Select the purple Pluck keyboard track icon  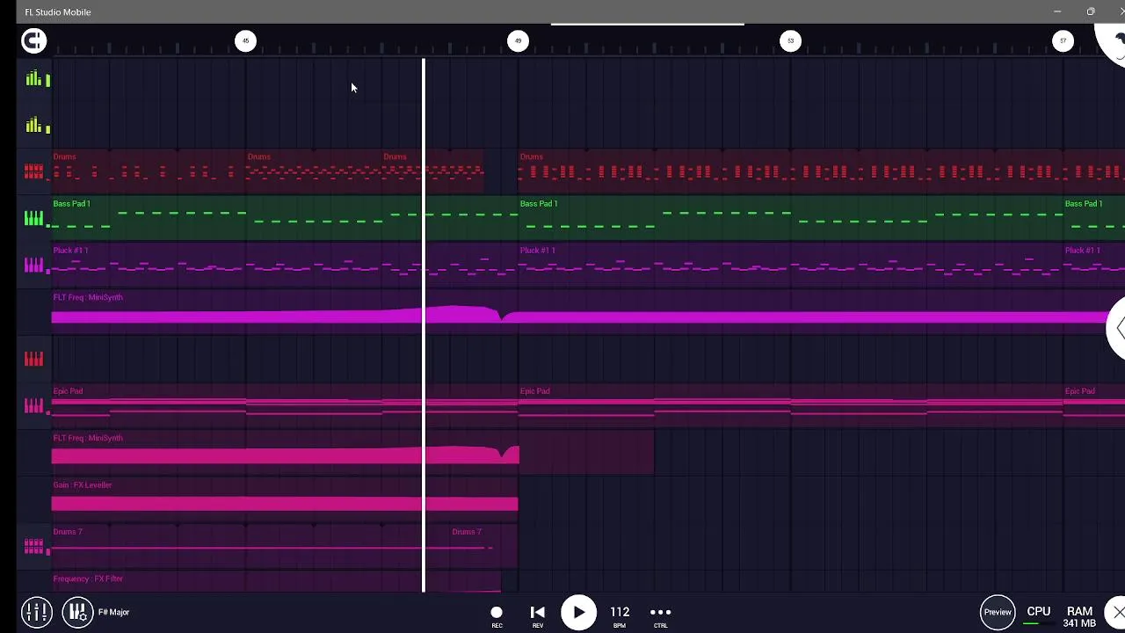pyautogui.click(x=33, y=266)
